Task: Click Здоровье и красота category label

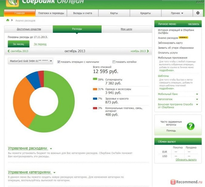Action: [117, 99]
